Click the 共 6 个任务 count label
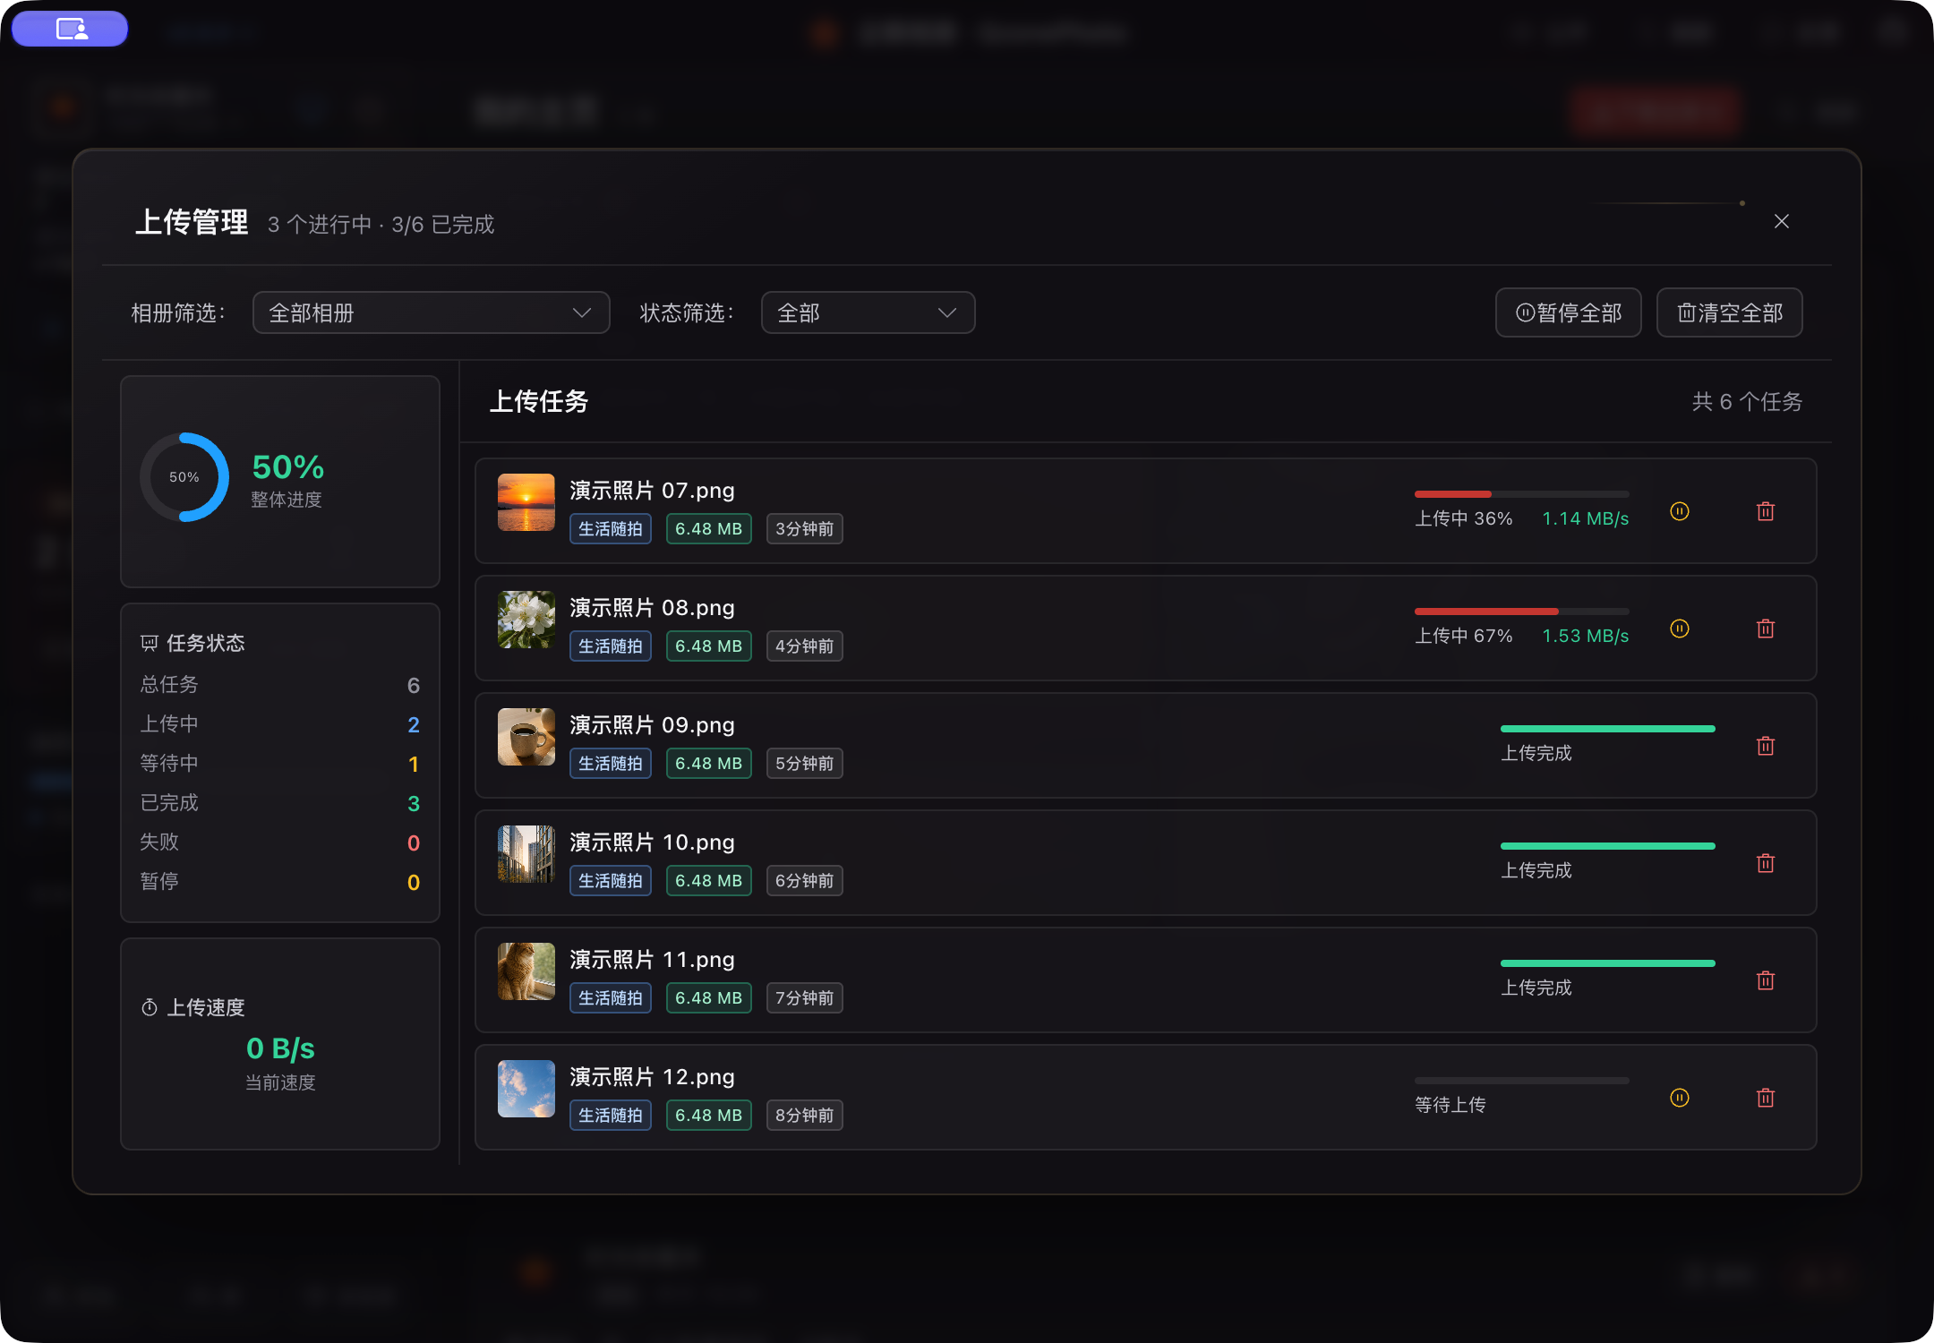This screenshot has width=1934, height=1343. pos(1747,402)
